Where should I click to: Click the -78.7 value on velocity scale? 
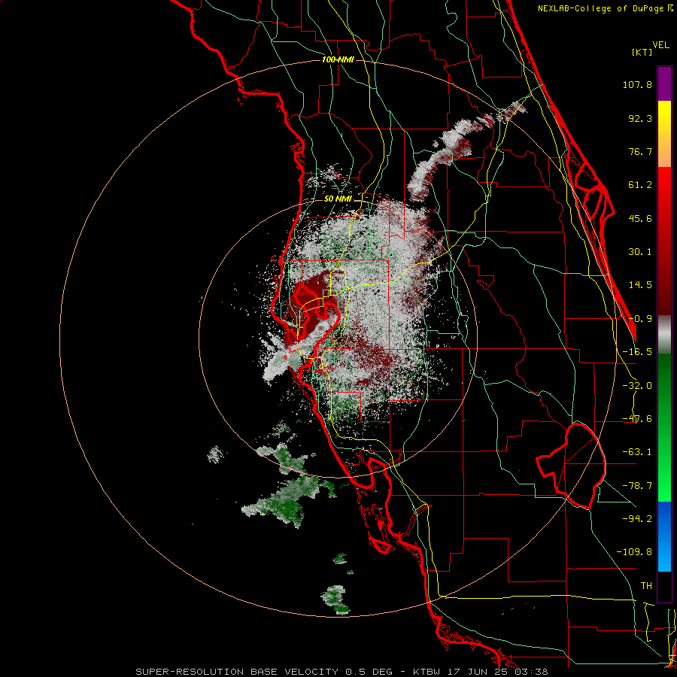pyautogui.click(x=637, y=486)
